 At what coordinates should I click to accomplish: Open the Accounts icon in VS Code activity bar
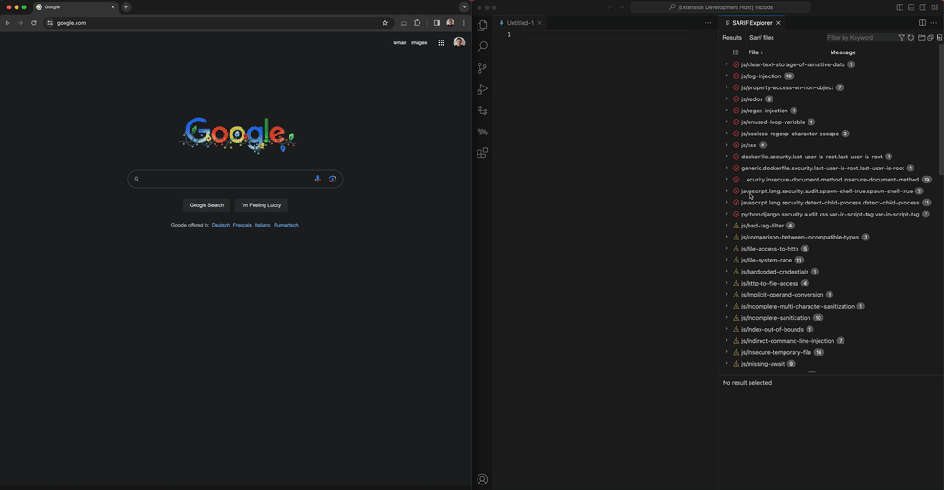pyautogui.click(x=482, y=479)
